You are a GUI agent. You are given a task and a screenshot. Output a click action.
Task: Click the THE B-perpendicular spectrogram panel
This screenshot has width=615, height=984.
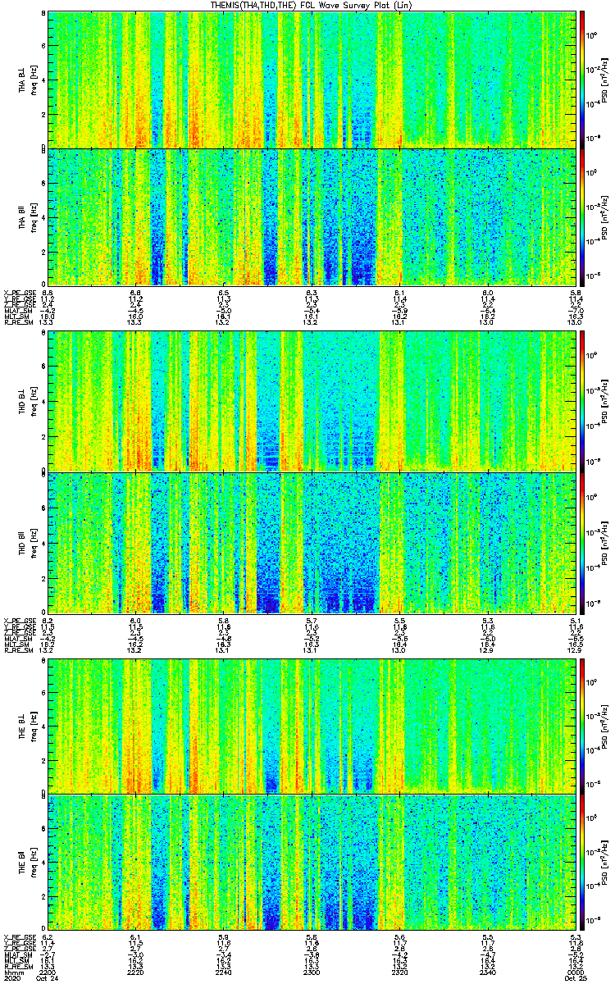(311, 725)
